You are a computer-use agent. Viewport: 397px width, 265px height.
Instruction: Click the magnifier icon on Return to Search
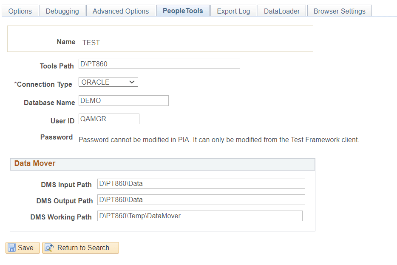[48, 248]
